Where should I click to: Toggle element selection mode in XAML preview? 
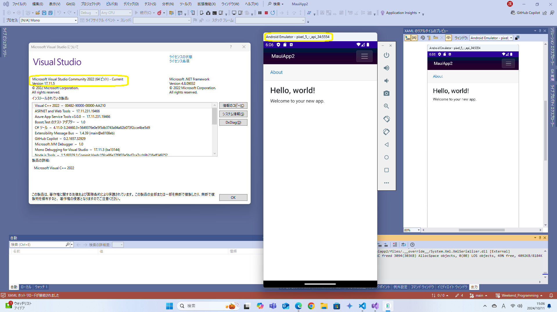(408, 38)
